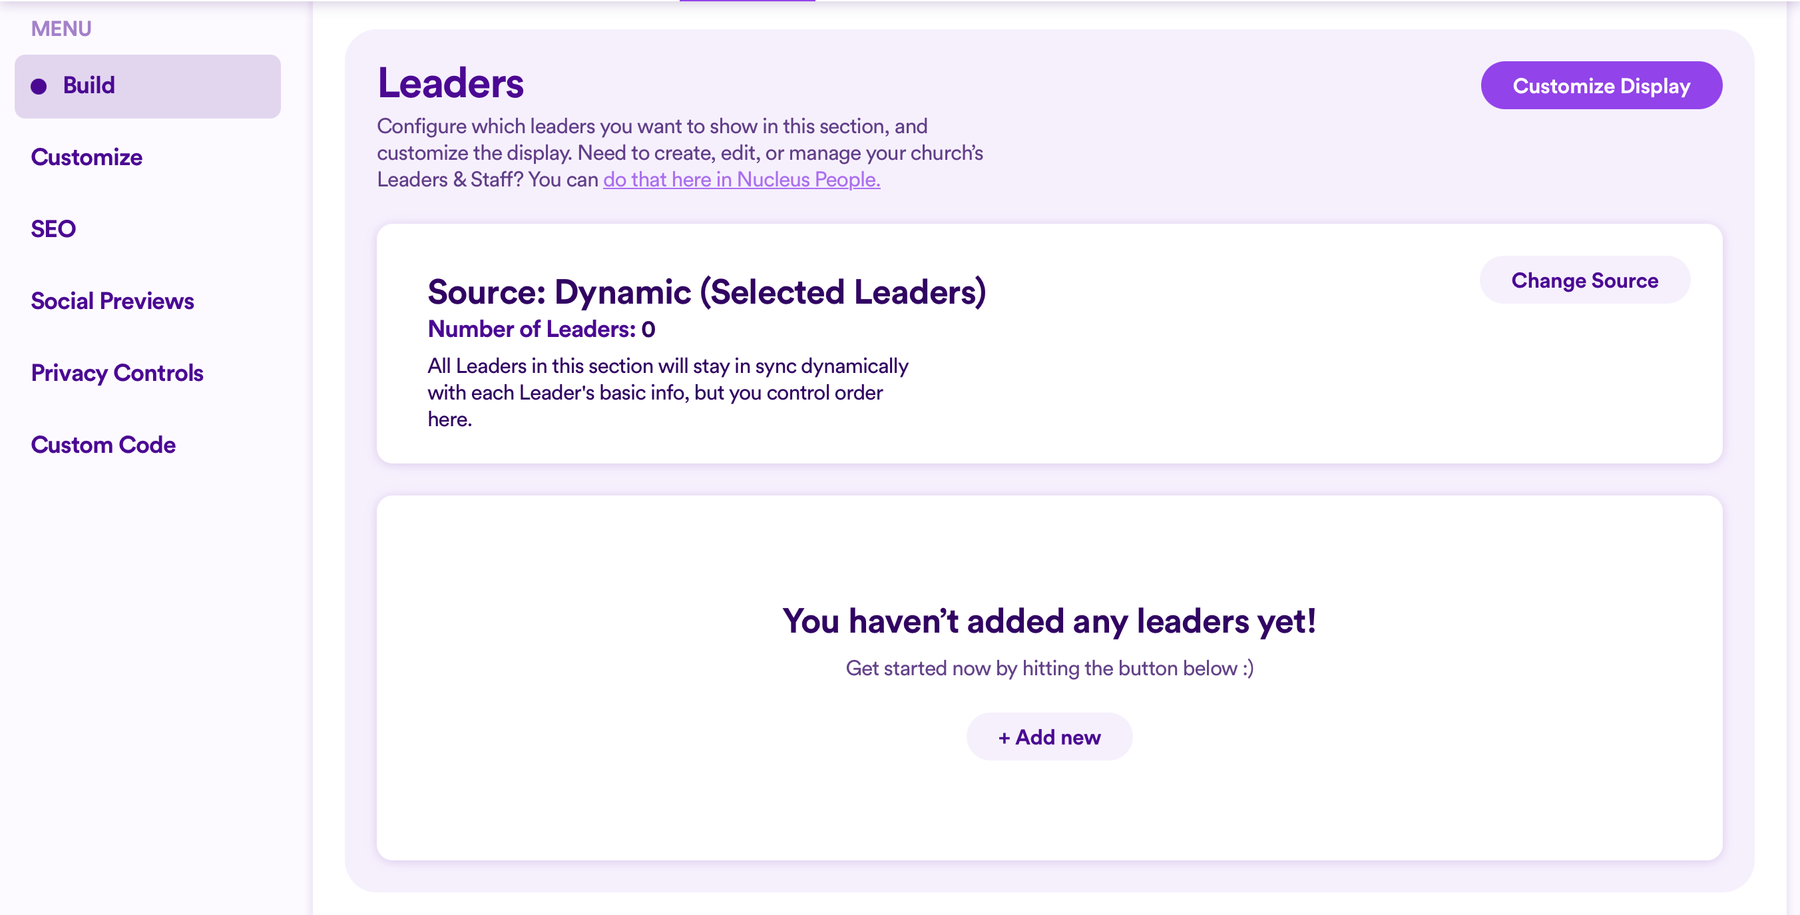Screen dimensions: 1800x915
Task: Click the active dot beside Build
Action: [39, 86]
